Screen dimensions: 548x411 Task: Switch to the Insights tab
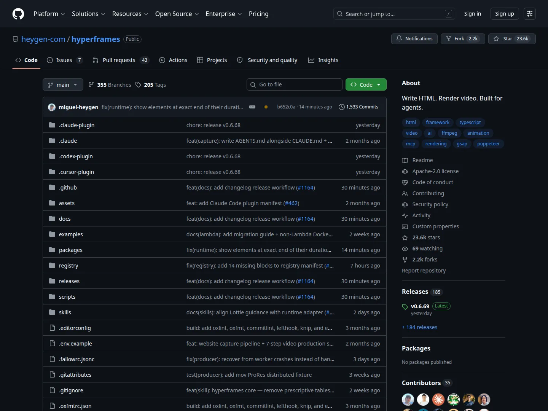click(323, 60)
